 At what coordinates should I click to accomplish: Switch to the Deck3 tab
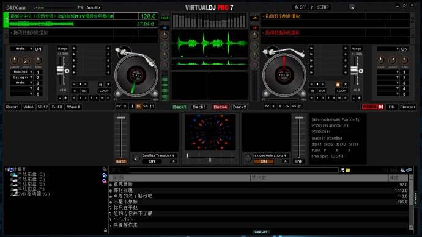[199, 107]
